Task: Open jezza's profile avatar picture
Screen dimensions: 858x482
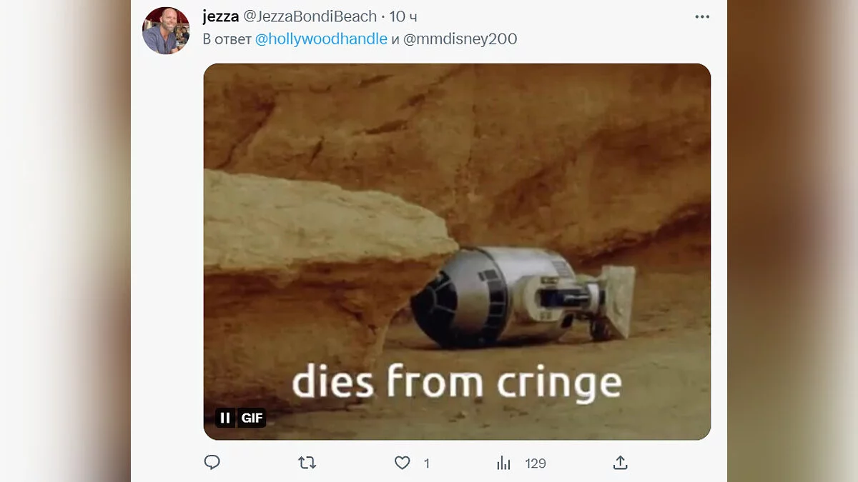Action: click(166, 31)
